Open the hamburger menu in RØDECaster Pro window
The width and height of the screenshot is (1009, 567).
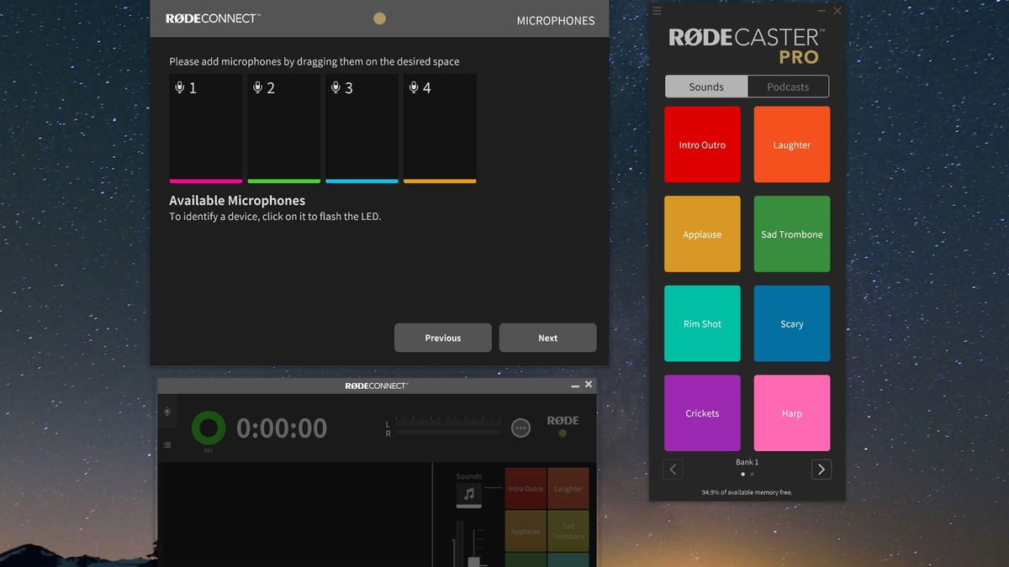[x=658, y=11]
